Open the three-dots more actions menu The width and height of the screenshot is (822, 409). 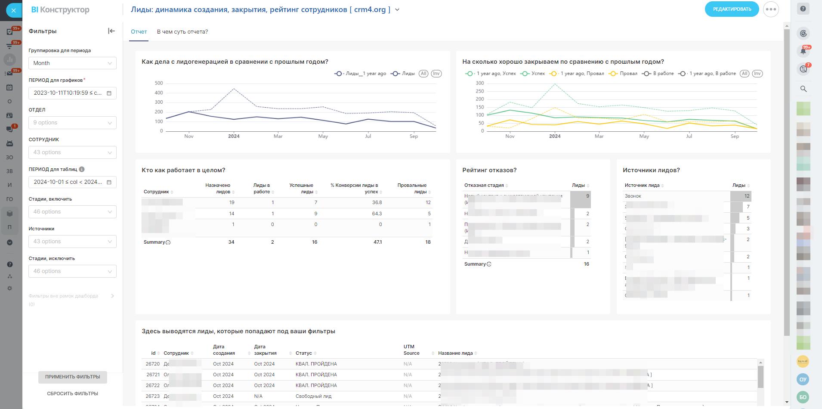770,9
